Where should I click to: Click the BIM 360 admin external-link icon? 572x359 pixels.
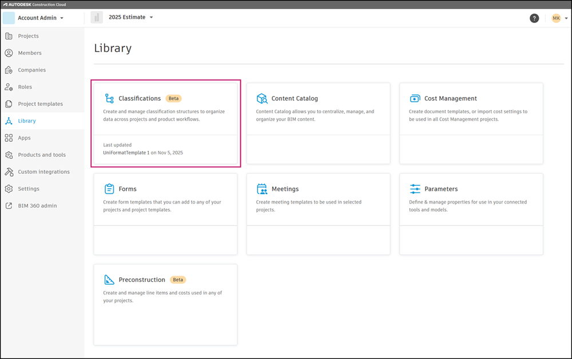(x=9, y=206)
